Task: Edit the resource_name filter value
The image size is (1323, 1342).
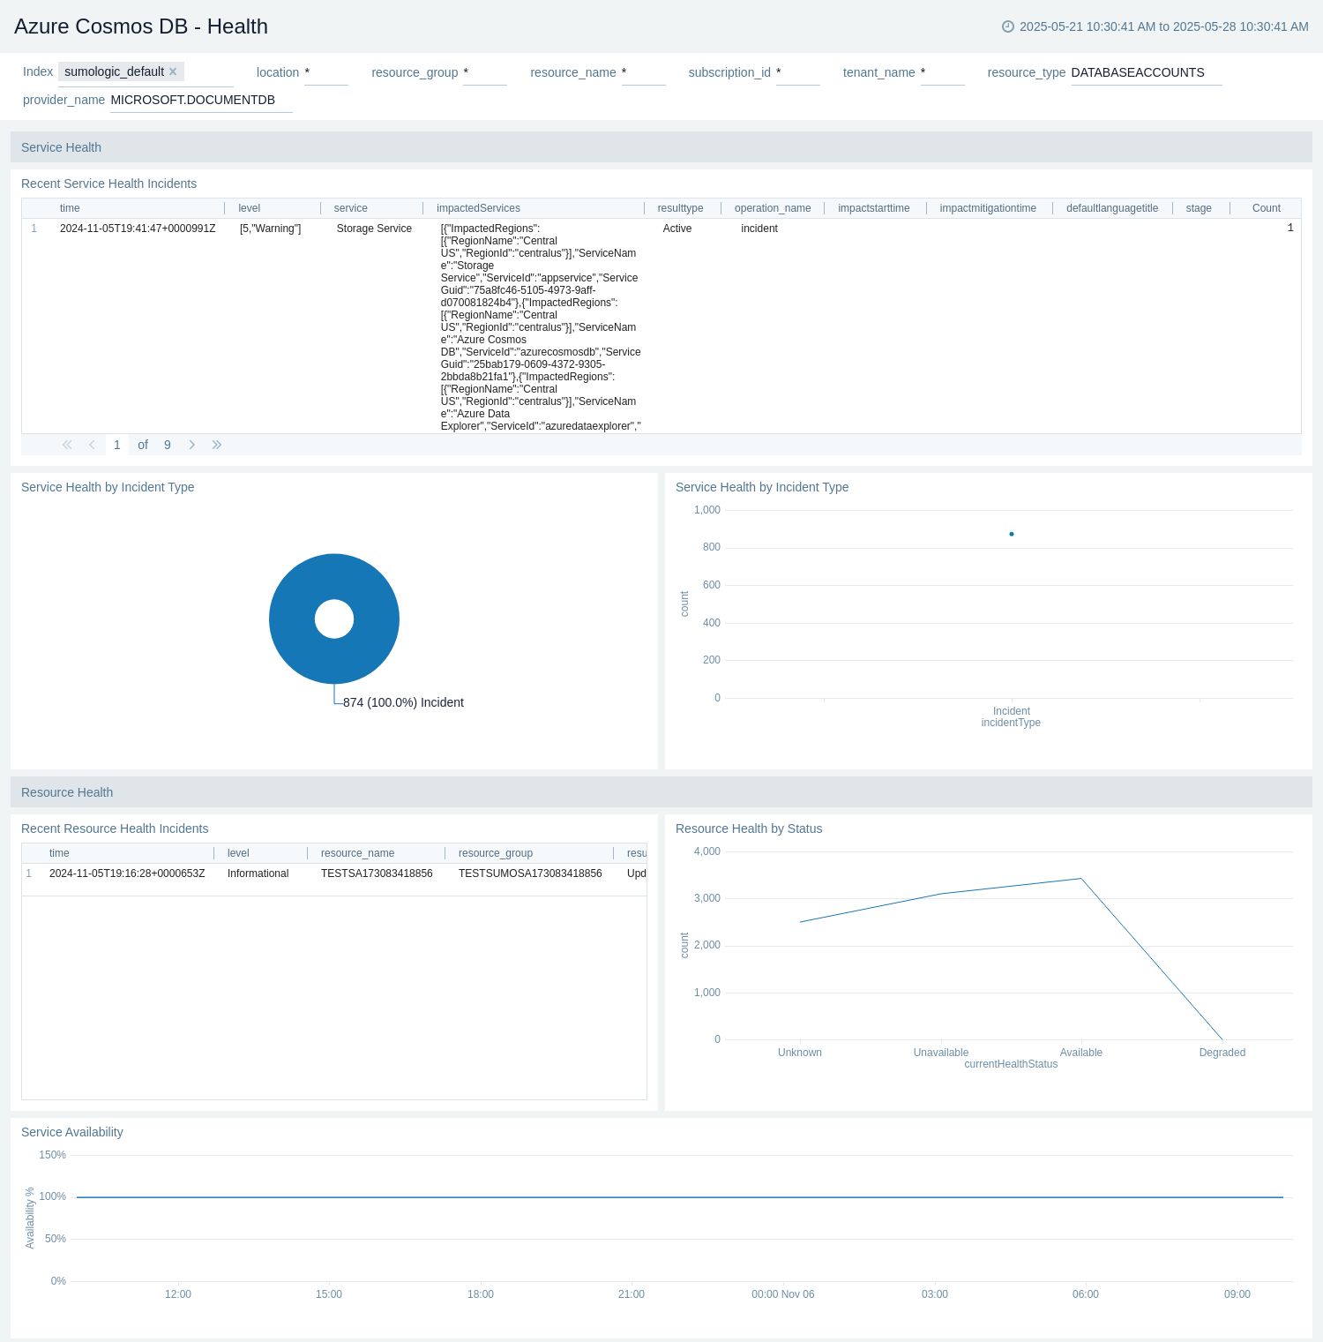Action: pyautogui.click(x=643, y=72)
